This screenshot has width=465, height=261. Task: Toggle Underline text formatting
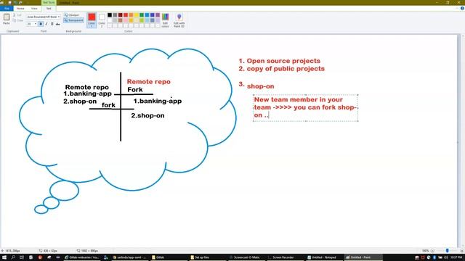[52, 24]
